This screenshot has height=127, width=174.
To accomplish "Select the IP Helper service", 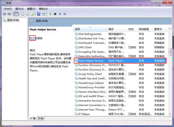I will coord(120,114).
